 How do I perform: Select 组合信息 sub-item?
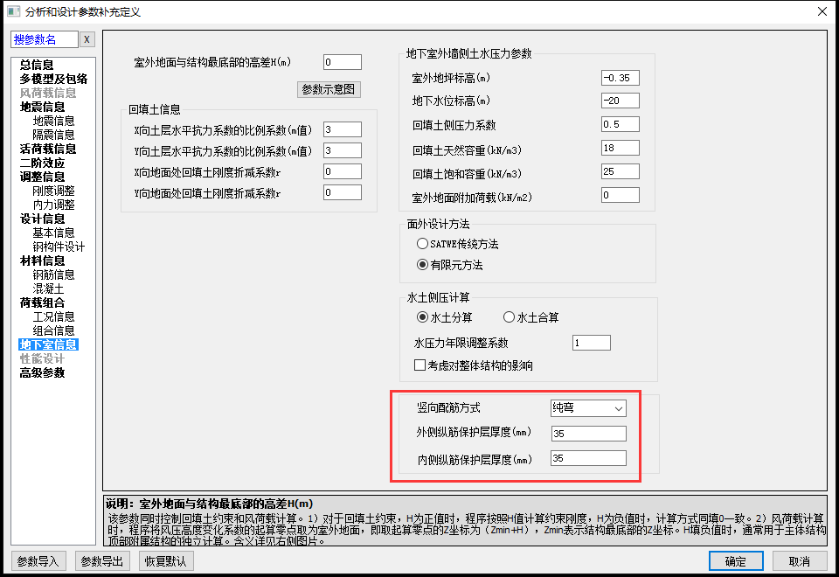(x=53, y=330)
